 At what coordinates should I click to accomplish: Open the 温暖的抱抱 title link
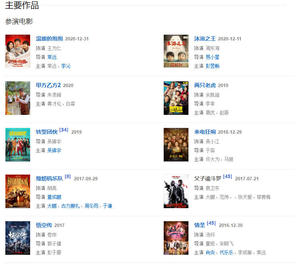(49, 39)
